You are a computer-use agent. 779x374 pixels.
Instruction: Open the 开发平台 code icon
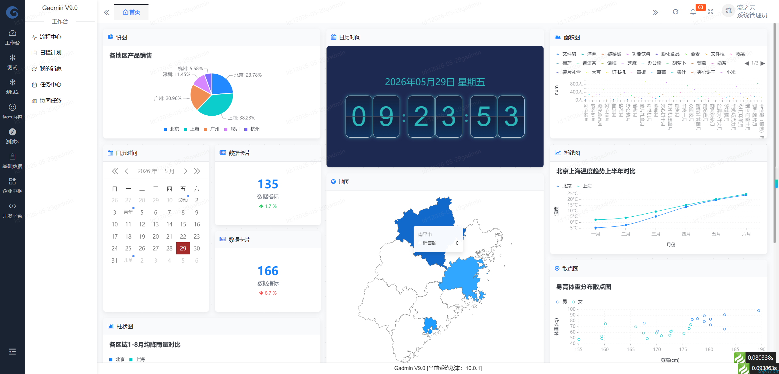pos(12,206)
